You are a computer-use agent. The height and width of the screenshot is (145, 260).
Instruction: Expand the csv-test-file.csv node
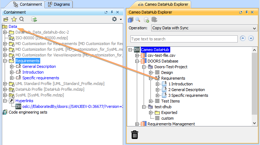pos(137,56)
